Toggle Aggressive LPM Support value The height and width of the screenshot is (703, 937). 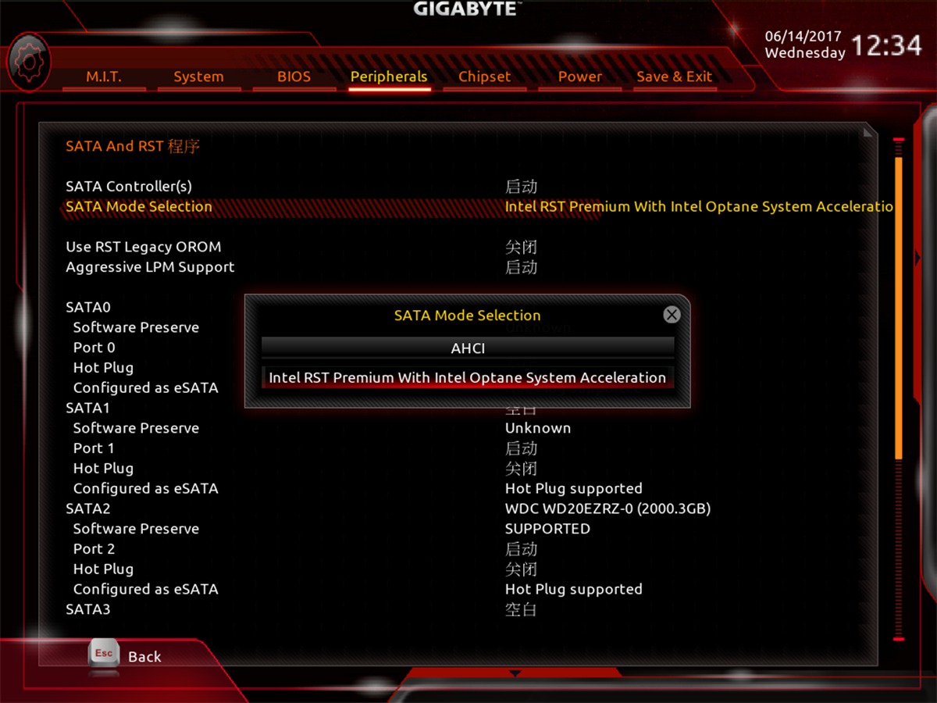pos(521,267)
